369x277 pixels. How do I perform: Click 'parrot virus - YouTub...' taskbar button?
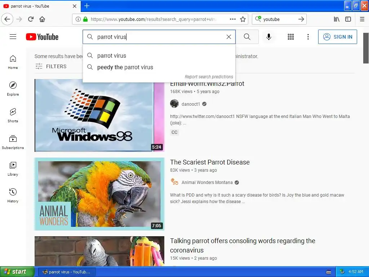click(67, 272)
